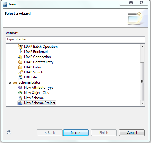Viewport: 151px width, 143px height.
Task: Select the LDAP Context Entry icon
Action: click(x=20, y=62)
